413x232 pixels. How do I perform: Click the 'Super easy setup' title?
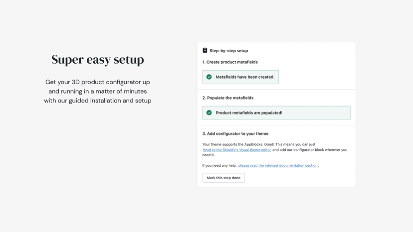98,59
